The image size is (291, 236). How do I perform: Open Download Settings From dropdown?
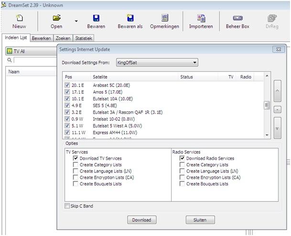157,63
